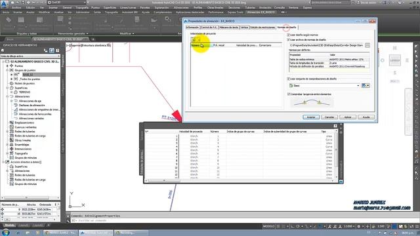This screenshot has height=236, width=420.
Task: Click edit button next to Basic check set
Action: pos(364,85)
